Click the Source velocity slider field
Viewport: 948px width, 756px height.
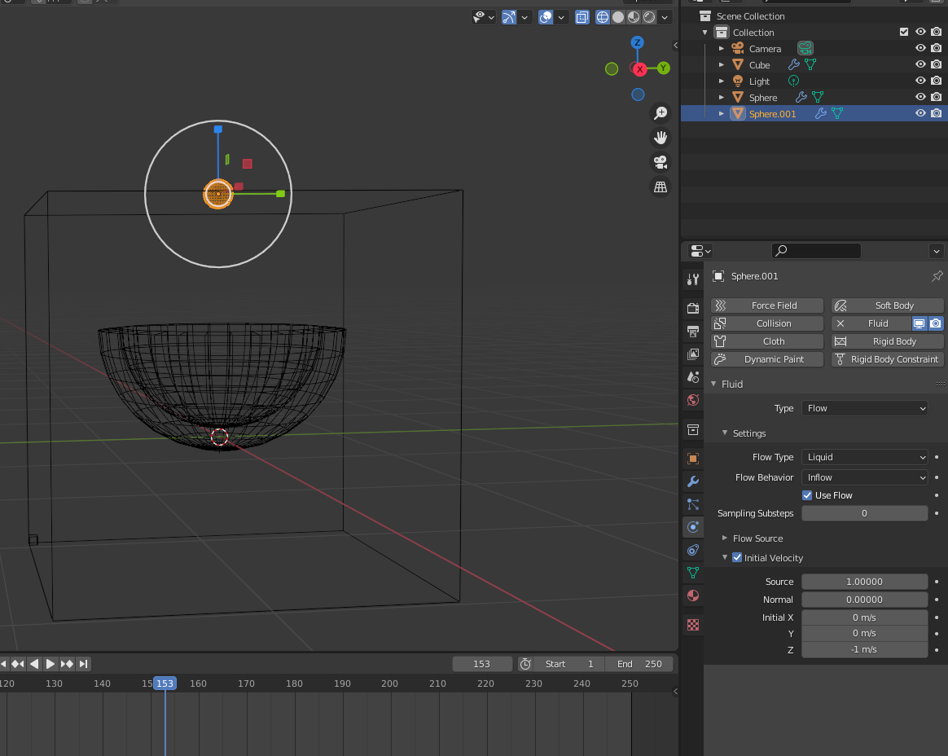coord(864,582)
